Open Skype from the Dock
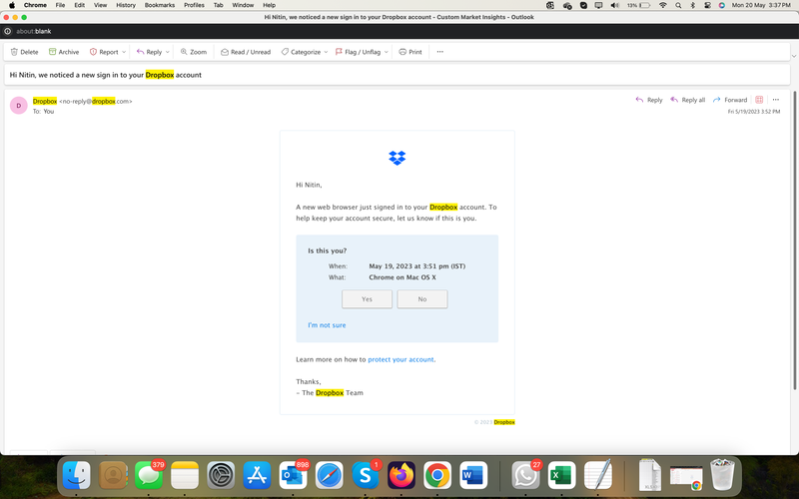This screenshot has height=499, width=799. [x=366, y=475]
